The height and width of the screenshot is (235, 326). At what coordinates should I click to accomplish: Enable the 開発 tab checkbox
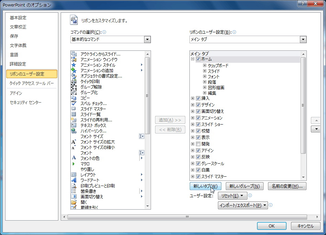coord(198,144)
